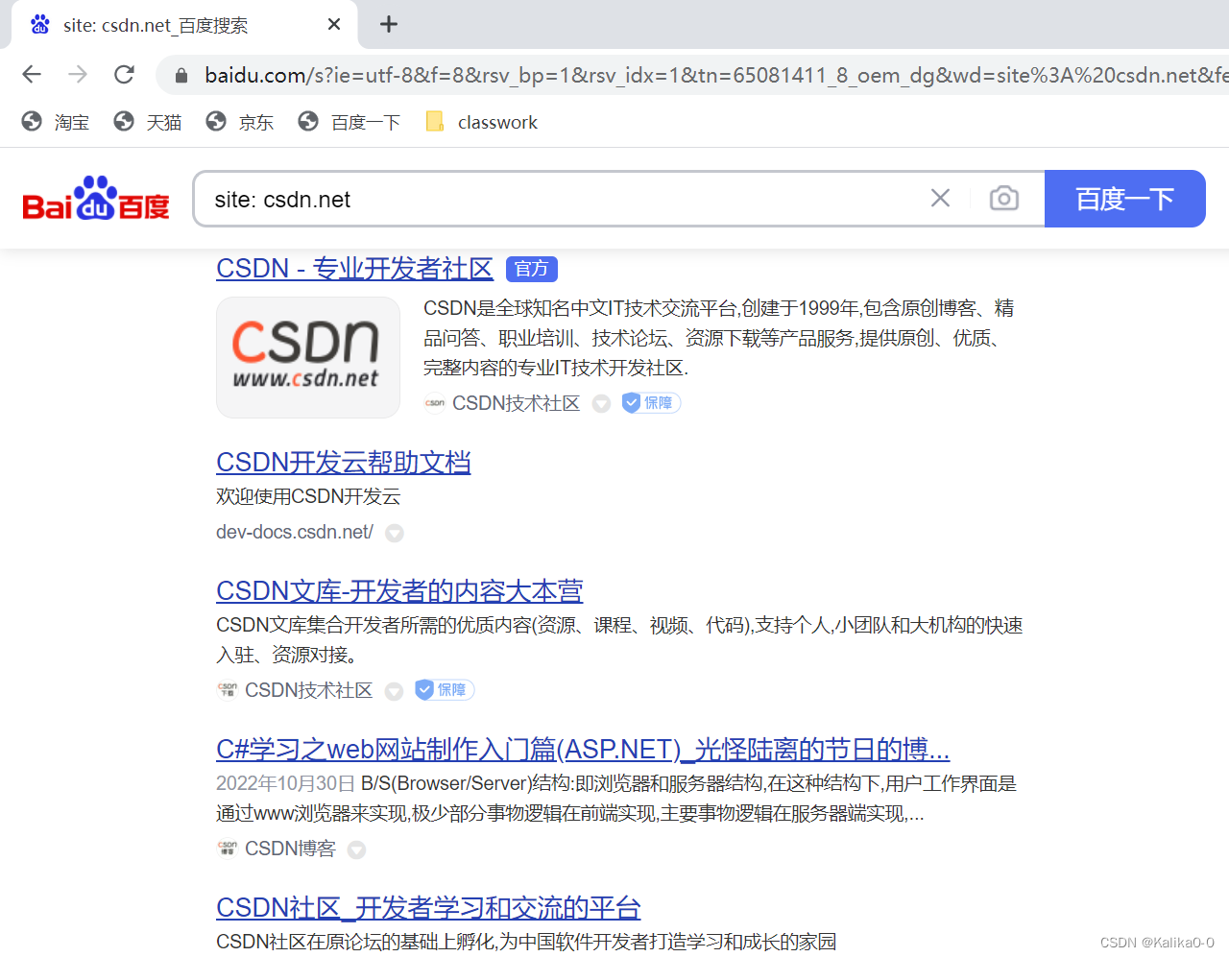The height and width of the screenshot is (957, 1229).
Task: Open the C#学习之web网站制作入门篇 result
Action: [583, 750]
